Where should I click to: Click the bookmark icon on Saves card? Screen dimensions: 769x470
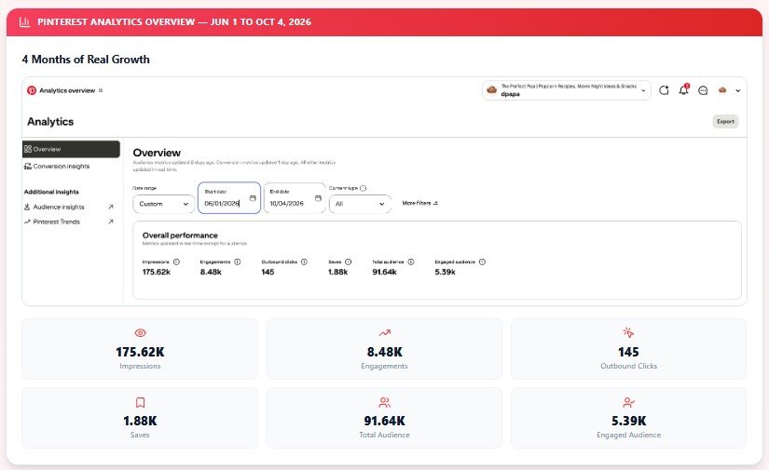coord(140,402)
